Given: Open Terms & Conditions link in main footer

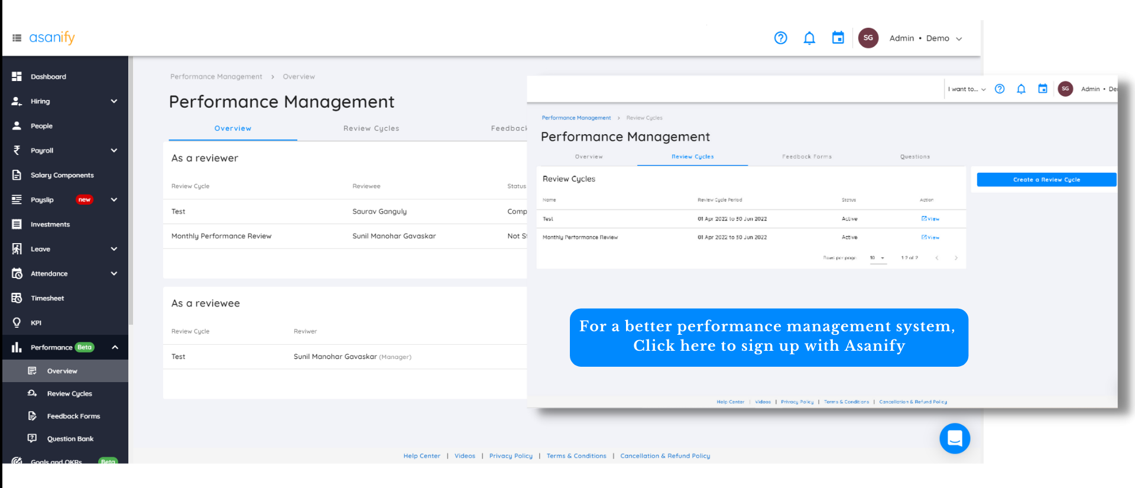Looking at the screenshot, I should (x=576, y=456).
